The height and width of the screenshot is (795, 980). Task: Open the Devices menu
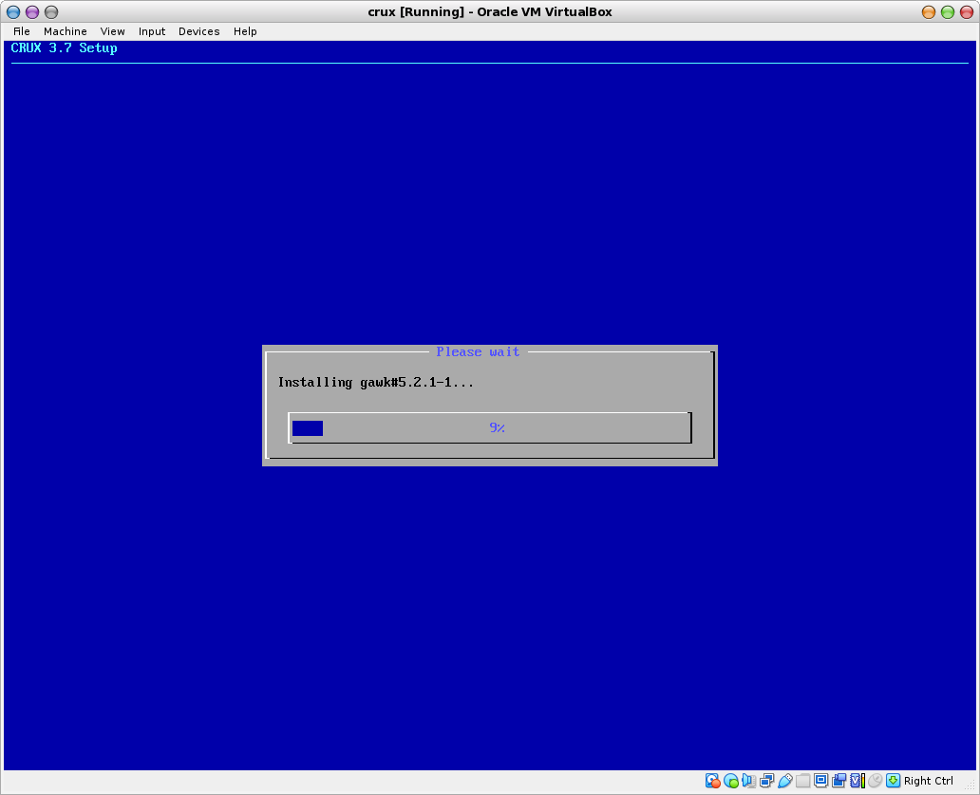point(199,31)
